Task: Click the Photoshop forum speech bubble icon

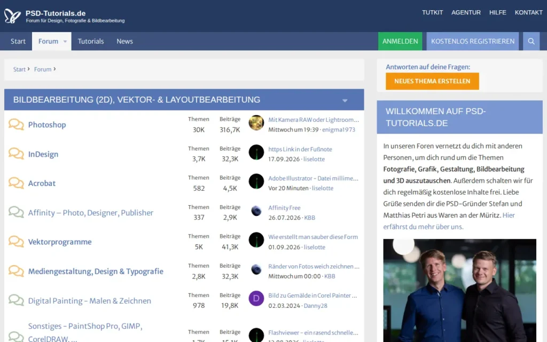Action: (x=16, y=124)
